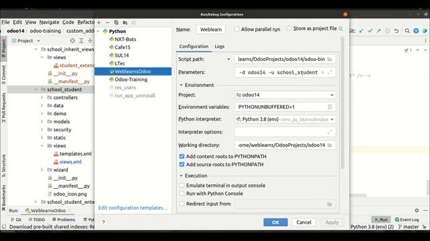
Task: Confirm dialog with OK button
Action: 275,222
